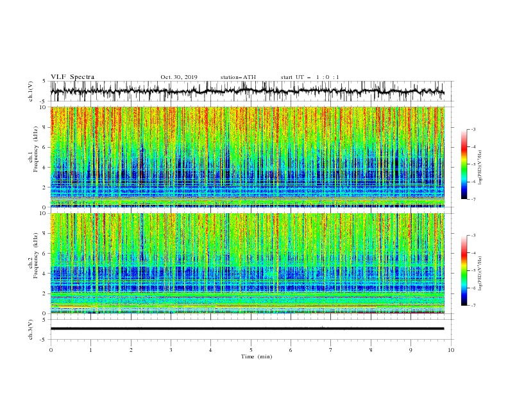The image size is (508, 393).
Task: Click the ch.3 flat waveform trace
Action: point(247,329)
